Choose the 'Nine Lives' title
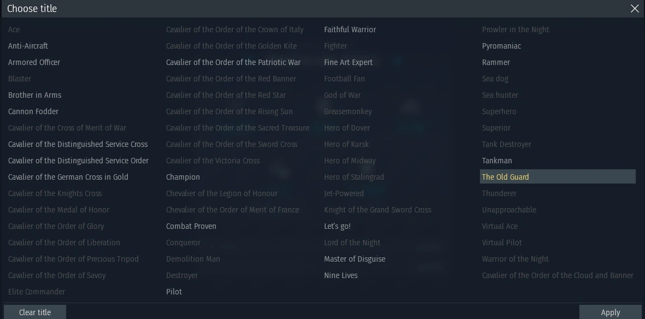 pyautogui.click(x=341, y=275)
